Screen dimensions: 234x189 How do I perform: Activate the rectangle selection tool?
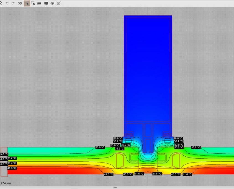[x=34, y=3]
